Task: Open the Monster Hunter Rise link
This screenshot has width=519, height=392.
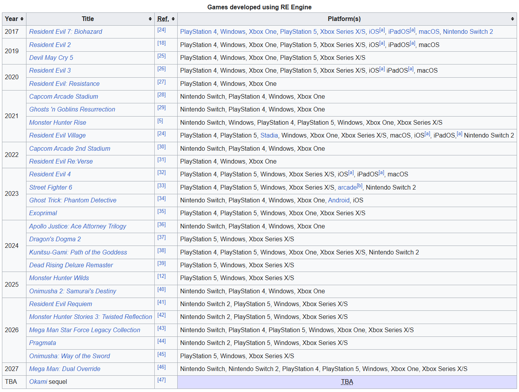Action: coord(58,123)
